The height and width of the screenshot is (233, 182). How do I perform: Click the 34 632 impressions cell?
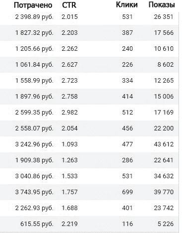coord(164,176)
